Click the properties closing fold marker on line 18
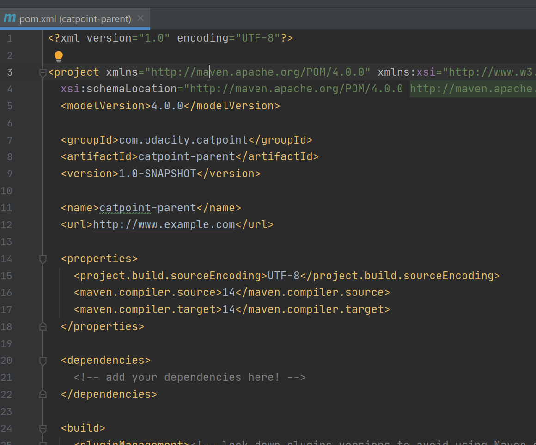Screen dimensions: 536x445 pyautogui.click(x=43, y=326)
